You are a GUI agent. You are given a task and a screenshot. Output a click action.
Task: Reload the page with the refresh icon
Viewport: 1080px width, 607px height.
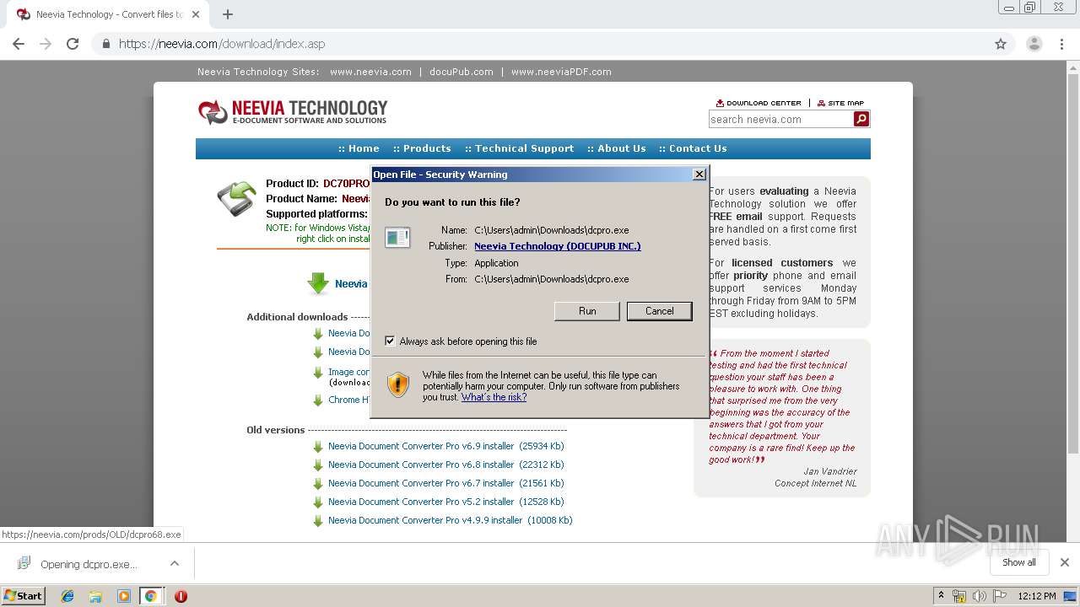(73, 44)
